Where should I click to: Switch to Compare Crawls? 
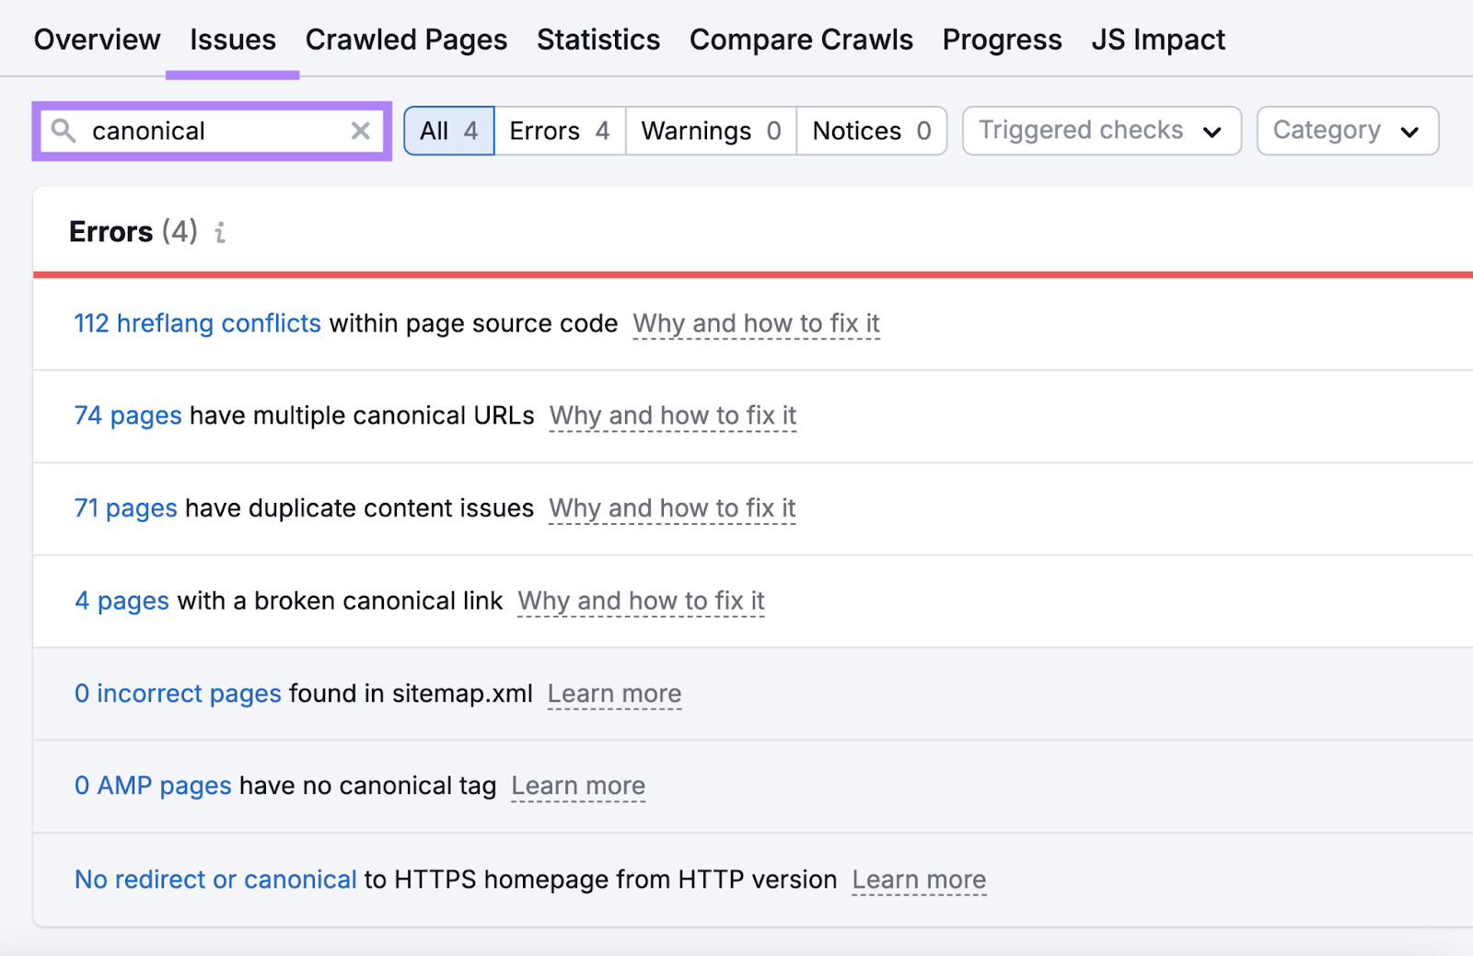pos(800,39)
